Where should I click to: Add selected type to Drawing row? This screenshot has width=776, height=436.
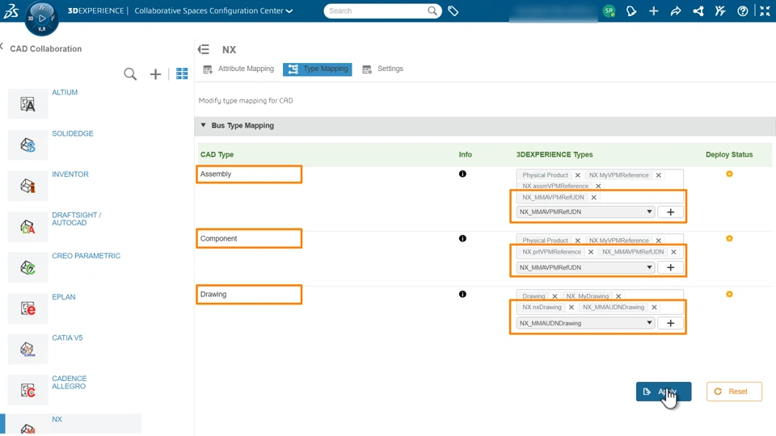671,323
